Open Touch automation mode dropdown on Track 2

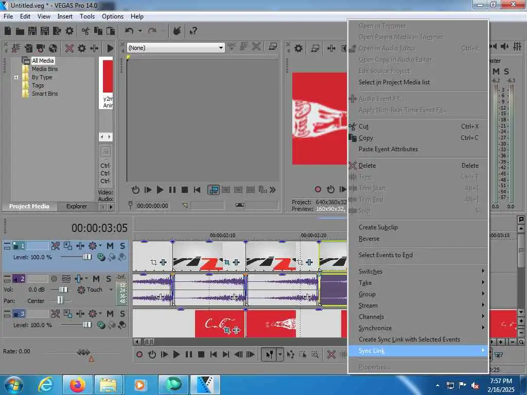click(111, 290)
